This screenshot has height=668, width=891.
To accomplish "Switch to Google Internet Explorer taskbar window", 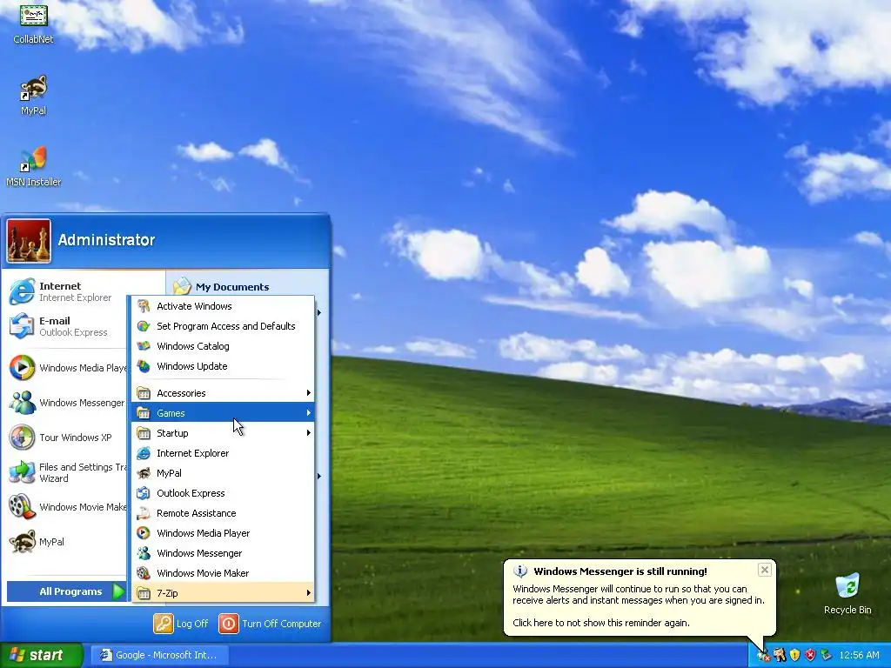I will 160,655.
